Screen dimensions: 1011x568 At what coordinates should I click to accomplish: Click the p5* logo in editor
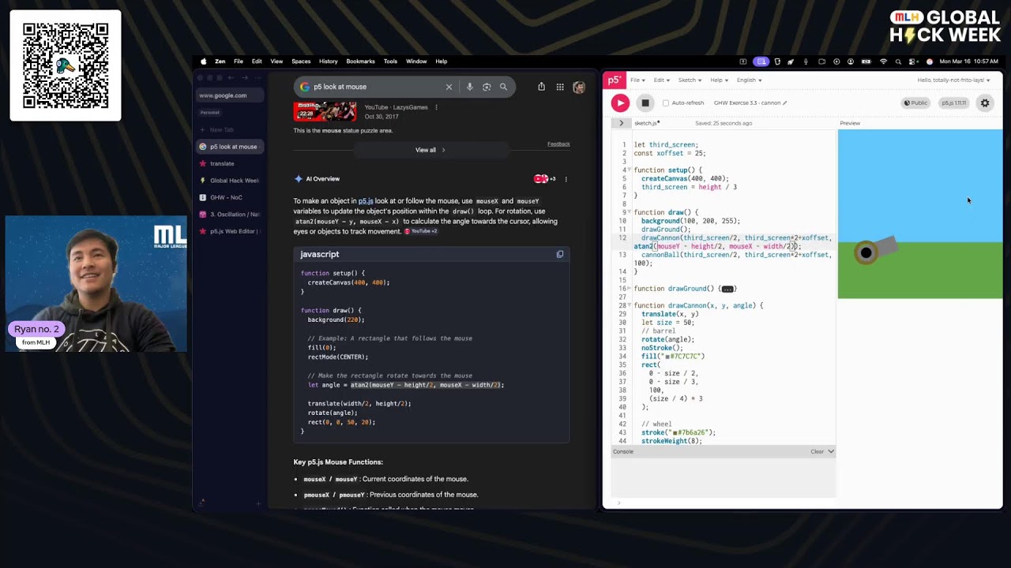pyautogui.click(x=614, y=80)
